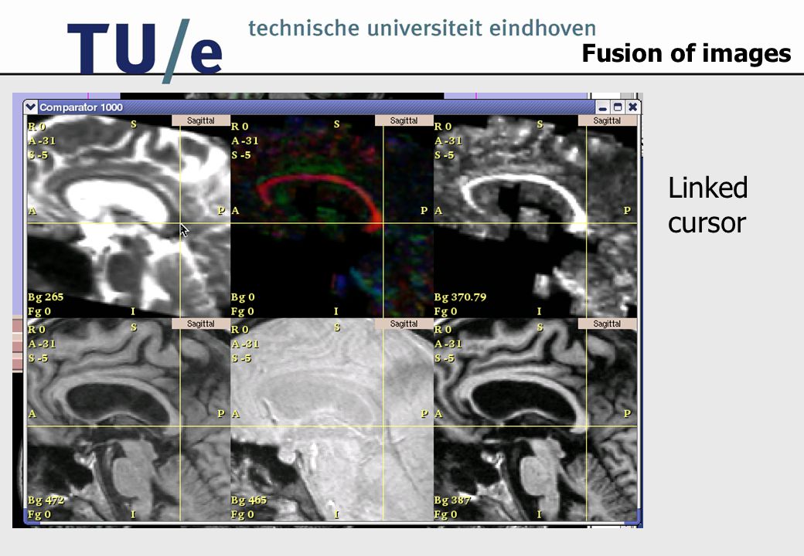804x556 pixels.
Task: Click 'Fg 0' below the Bg 472 label
Action: [x=39, y=514]
